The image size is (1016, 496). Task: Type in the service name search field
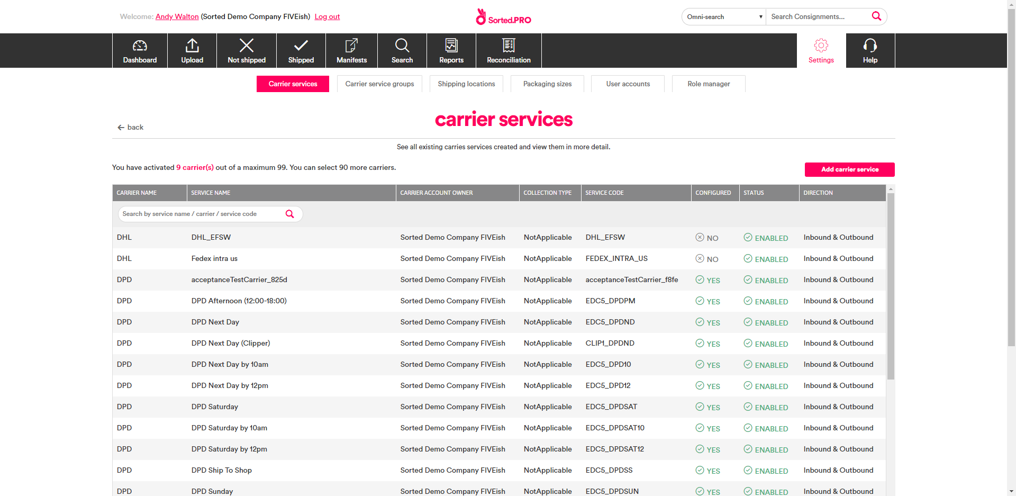click(201, 214)
